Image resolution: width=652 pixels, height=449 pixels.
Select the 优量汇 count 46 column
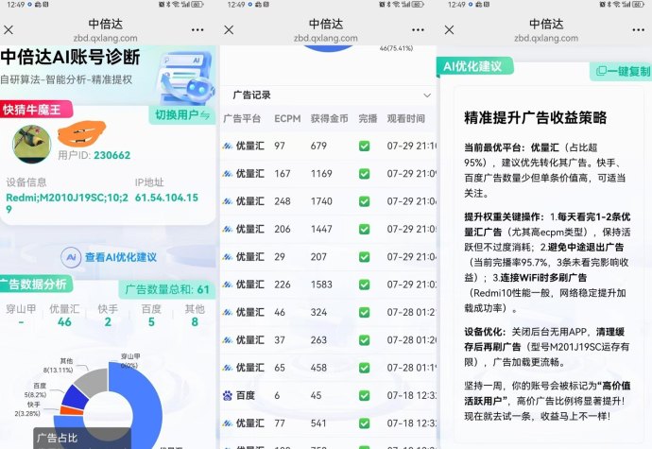coord(64,315)
